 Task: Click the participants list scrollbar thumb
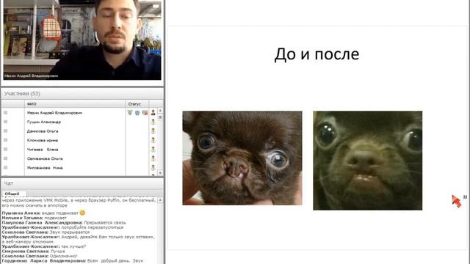coord(160,117)
